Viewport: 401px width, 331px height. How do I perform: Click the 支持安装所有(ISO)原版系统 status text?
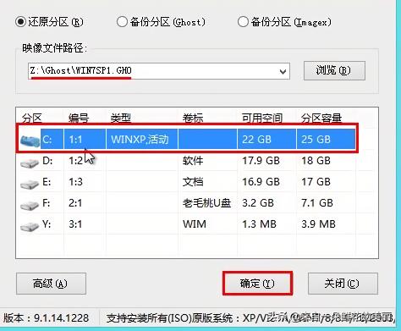coord(169,318)
